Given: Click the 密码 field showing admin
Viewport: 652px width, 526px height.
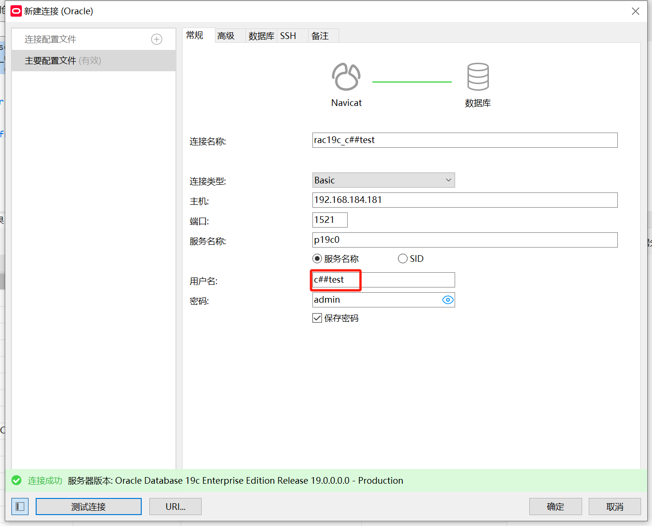Looking at the screenshot, I should tap(383, 300).
